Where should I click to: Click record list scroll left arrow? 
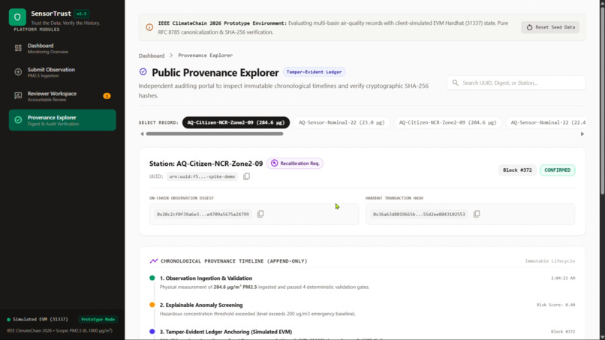point(142,134)
